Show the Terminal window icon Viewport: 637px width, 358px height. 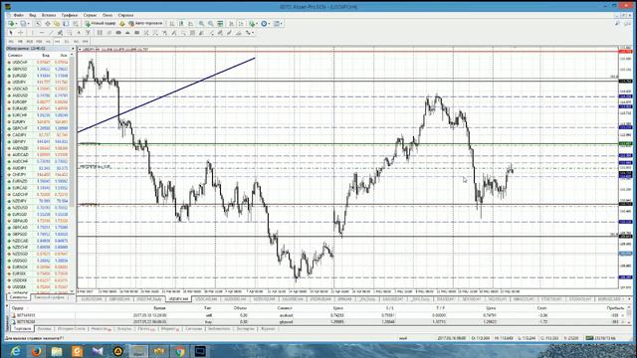pyautogui.click(x=66, y=24)
